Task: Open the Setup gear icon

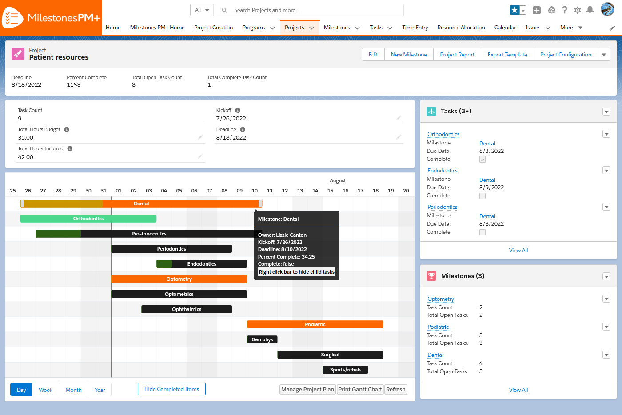Action: click(x=578, y=9)
